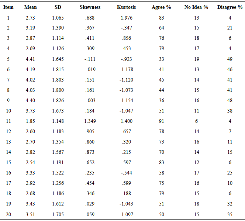This screenshot has height=221, width=245.
Task: Click the mean value 4.41
Action: click(31, 59)
